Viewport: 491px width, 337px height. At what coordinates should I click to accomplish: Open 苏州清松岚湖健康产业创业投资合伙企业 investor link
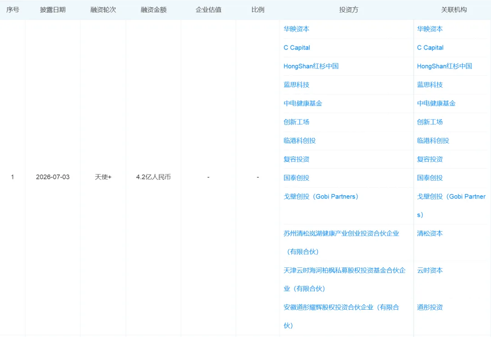341,243
